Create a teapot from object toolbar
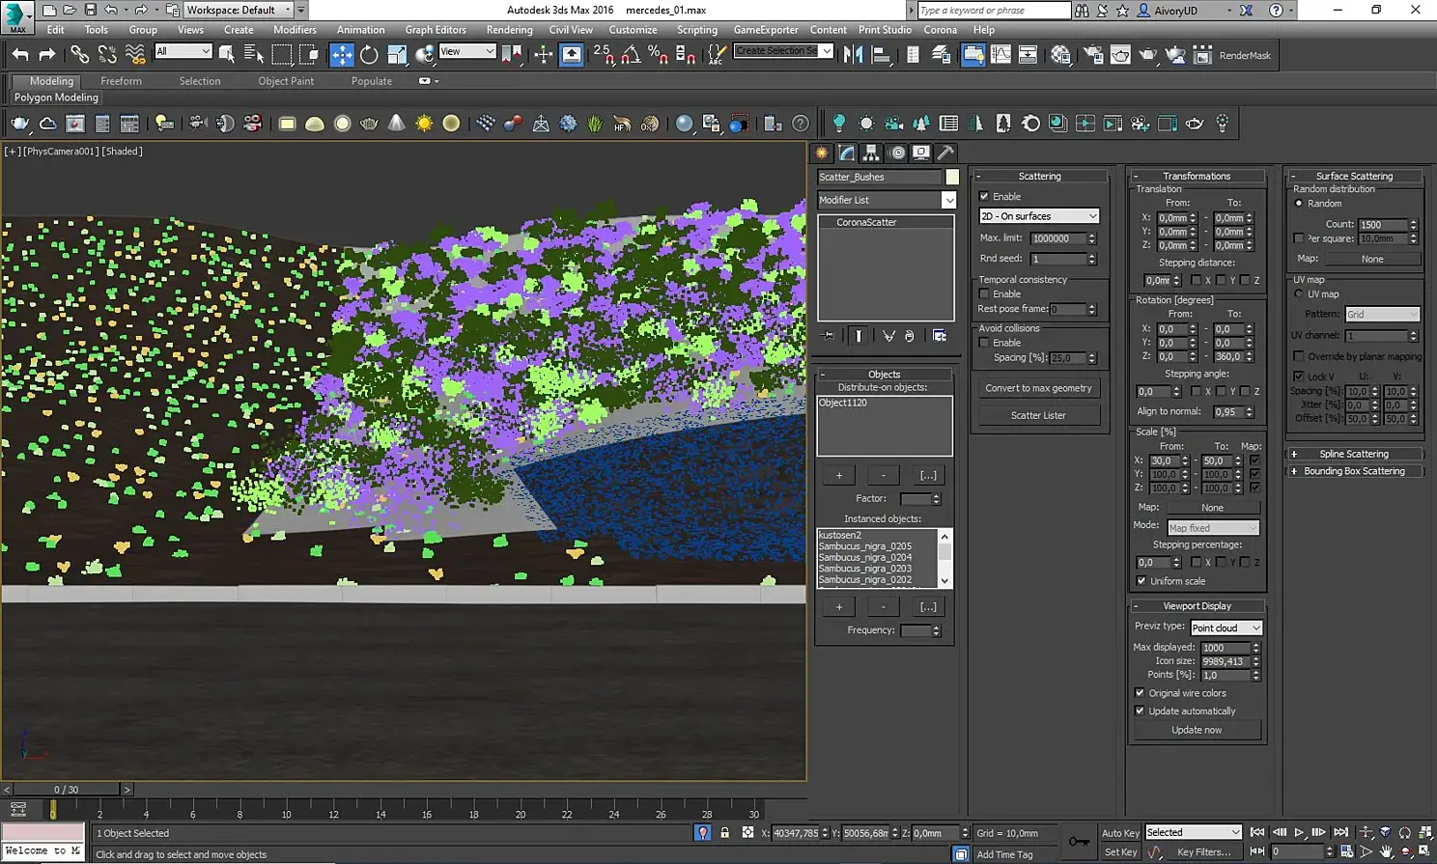The width and height of the screenshot is (1437, 864). coord(369,124)
